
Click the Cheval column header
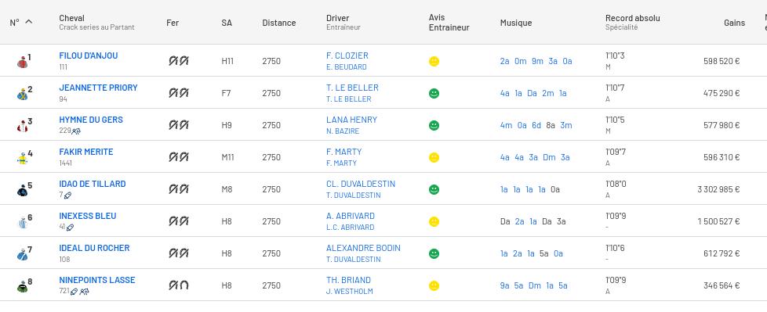[x=72, y=18]
